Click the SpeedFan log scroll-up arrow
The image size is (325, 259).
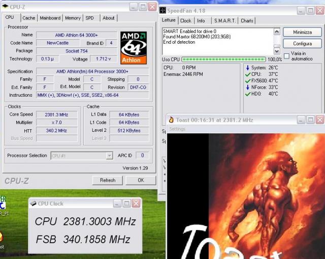[x=277, y=32]
